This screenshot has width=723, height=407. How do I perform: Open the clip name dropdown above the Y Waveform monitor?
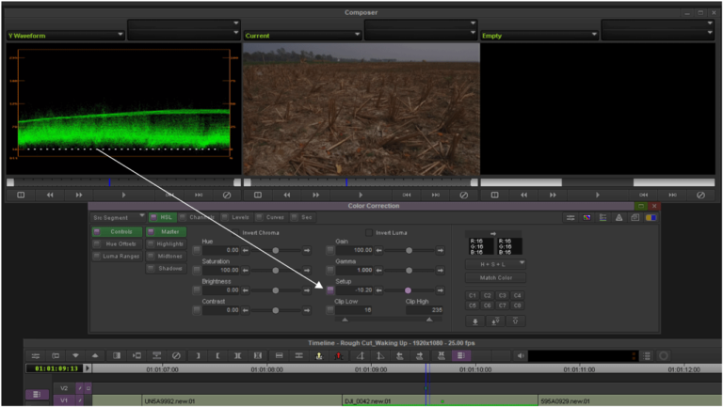coord(184,23)
